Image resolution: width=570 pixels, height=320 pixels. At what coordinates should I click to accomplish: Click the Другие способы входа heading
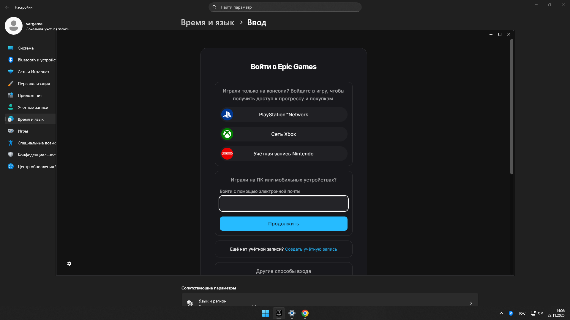[x=283, y=271]
